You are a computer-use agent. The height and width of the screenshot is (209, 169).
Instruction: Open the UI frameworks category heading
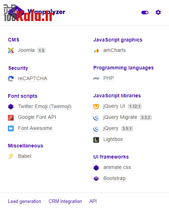click(111, 157)
